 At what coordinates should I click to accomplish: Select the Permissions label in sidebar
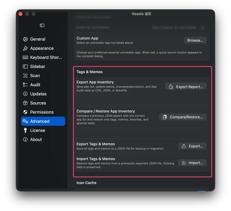42,112
